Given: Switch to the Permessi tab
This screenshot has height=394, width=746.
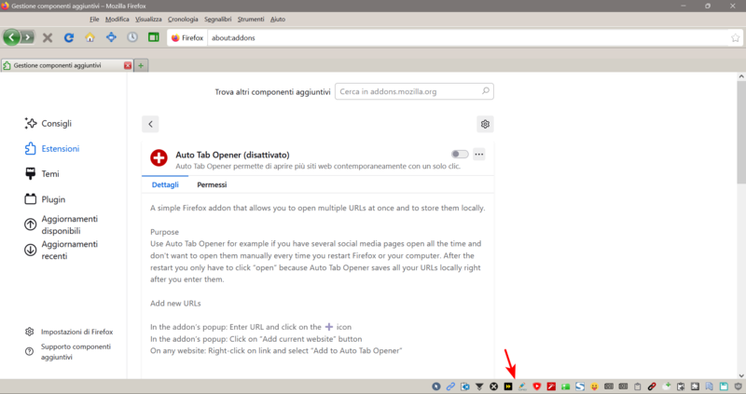Looking at the screenshot, I should pyautogui.click(x=212, y=184).
